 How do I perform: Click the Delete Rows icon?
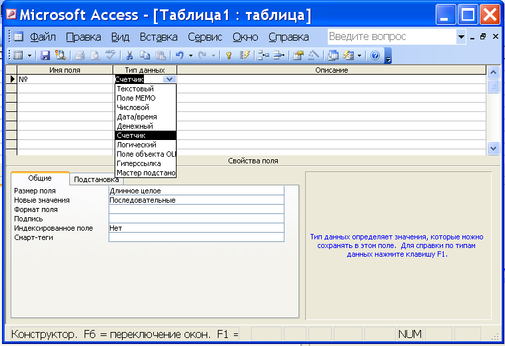click(279, 55)
